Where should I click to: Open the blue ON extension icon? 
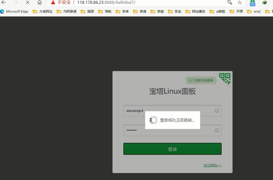pos(253,3)
